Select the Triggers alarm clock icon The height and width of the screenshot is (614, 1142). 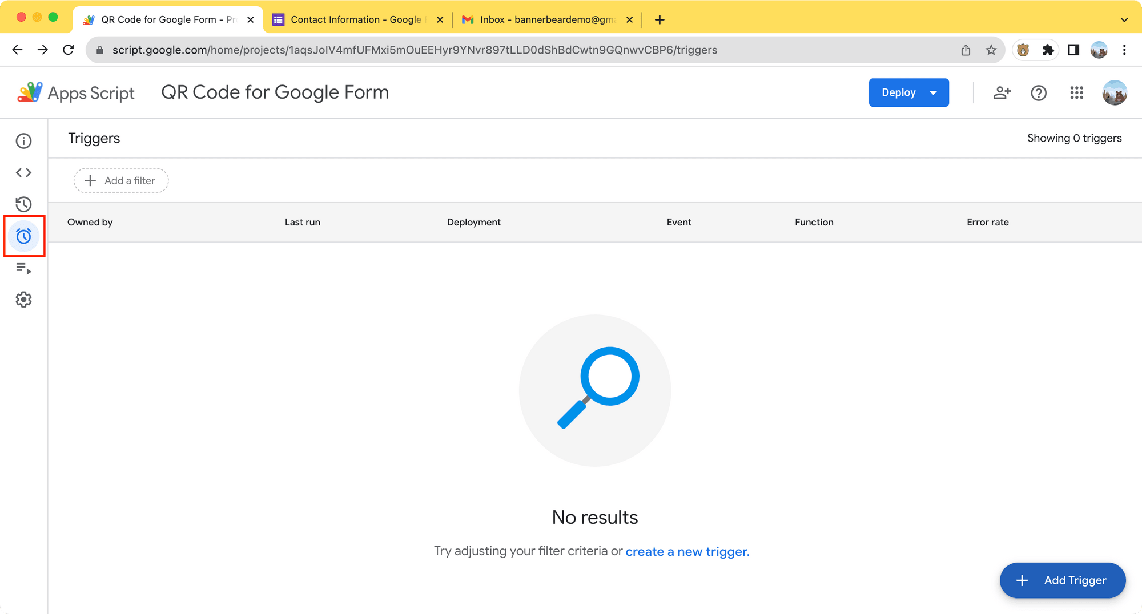23,236
